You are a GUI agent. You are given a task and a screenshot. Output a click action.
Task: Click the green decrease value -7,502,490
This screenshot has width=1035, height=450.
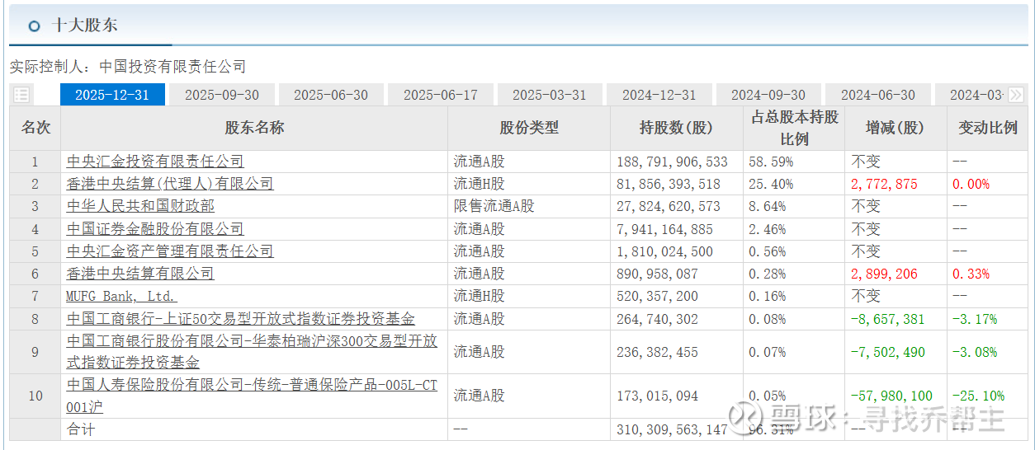pyautogui.click(x=888, y=352)
